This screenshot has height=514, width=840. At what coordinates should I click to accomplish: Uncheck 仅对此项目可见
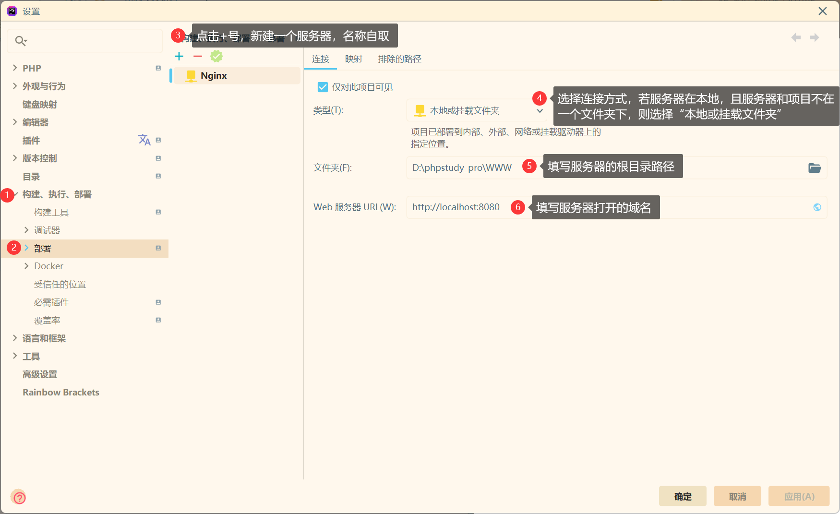coord(323,87)
